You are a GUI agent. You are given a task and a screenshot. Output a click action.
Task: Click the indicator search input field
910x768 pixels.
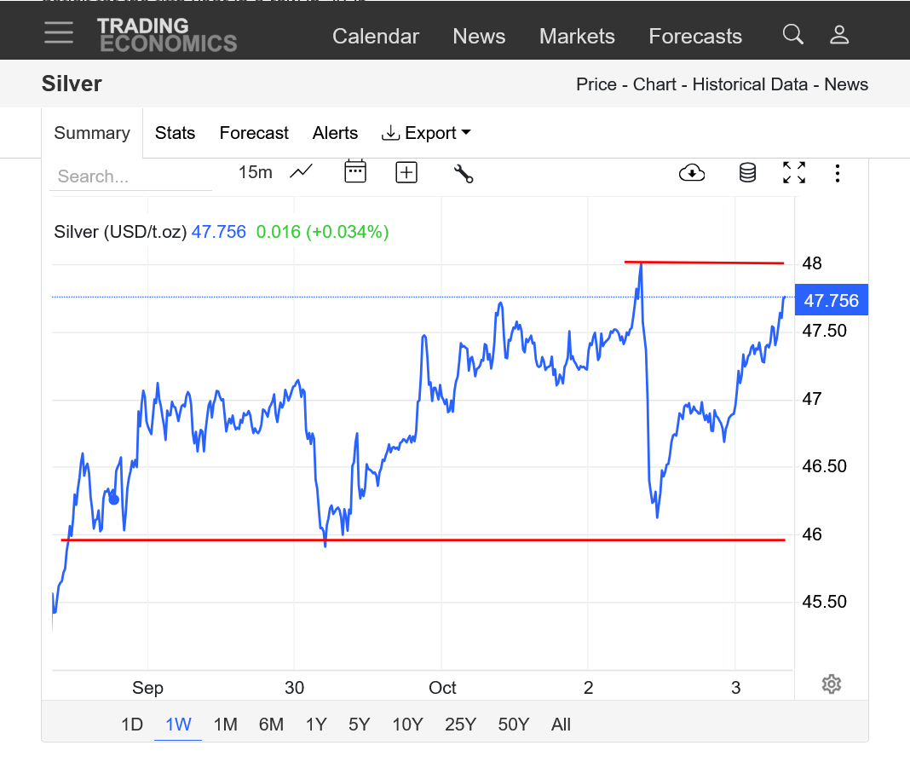[x=130, y=176]
